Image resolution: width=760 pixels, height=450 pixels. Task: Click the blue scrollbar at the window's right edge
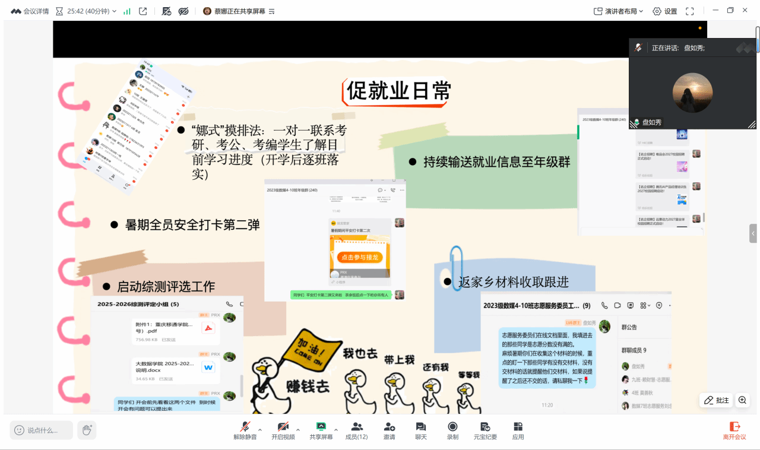[758, 40]
